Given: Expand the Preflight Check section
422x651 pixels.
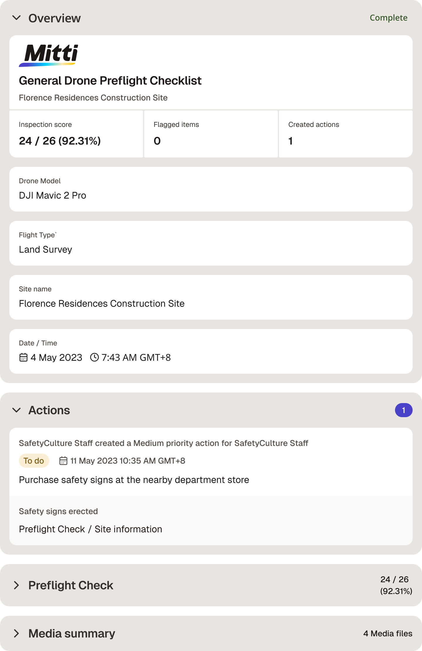Looking at the screenshot, I should tap(17, 585).
